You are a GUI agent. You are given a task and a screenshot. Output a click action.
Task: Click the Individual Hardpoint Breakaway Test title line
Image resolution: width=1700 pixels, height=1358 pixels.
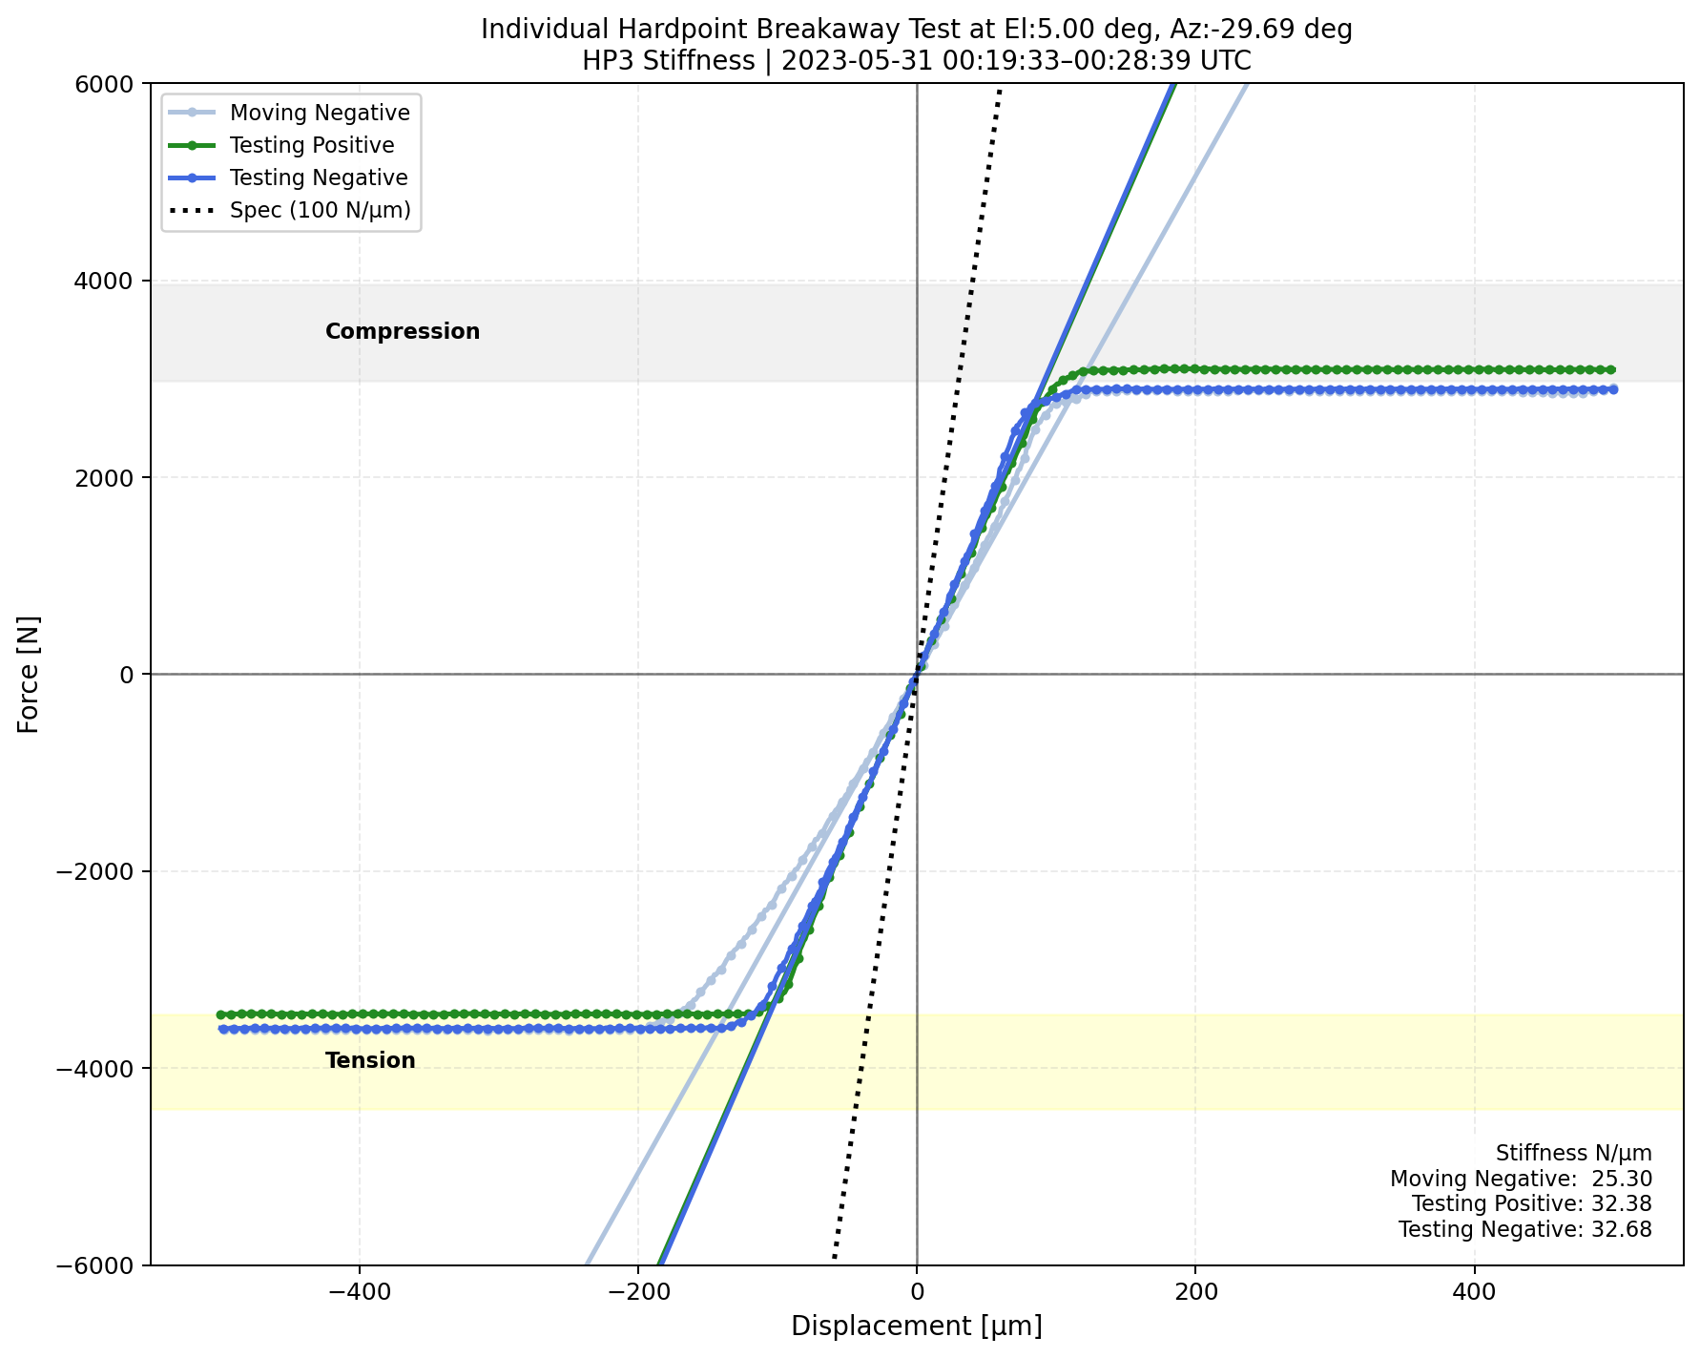[x=916, y=30]
